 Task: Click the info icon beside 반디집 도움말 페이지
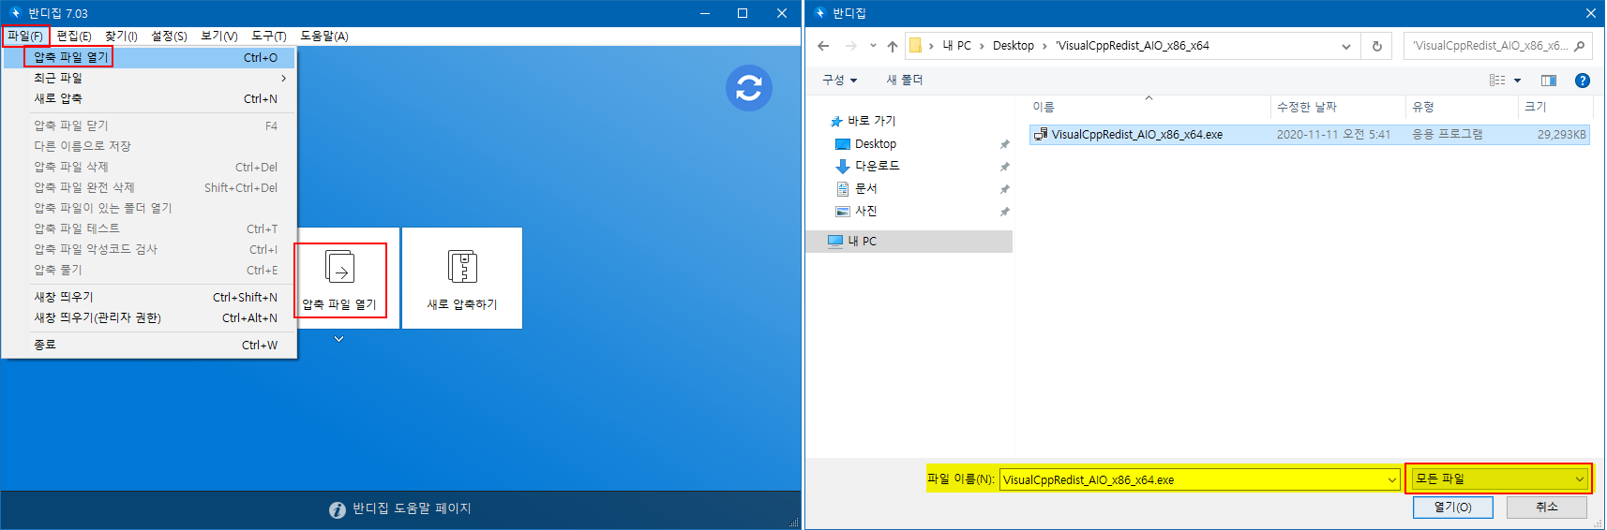pos(338,509)
